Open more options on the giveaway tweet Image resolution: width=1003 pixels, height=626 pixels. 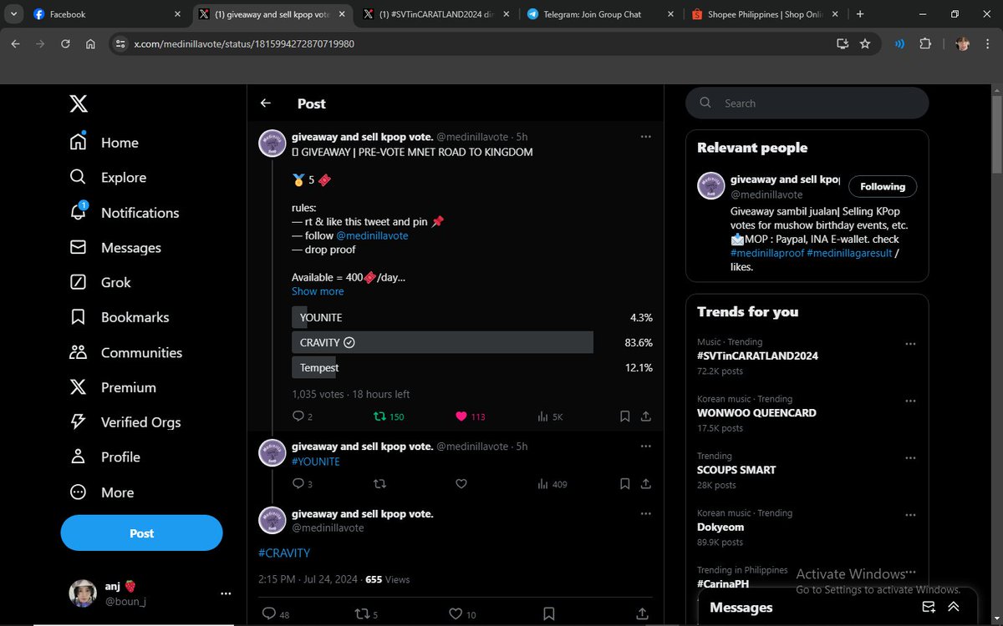646,136
